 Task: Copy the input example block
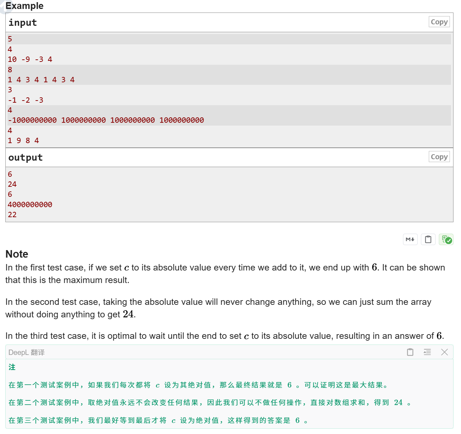[439, 22]
